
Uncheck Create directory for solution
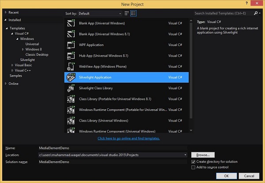pos(193,162)
